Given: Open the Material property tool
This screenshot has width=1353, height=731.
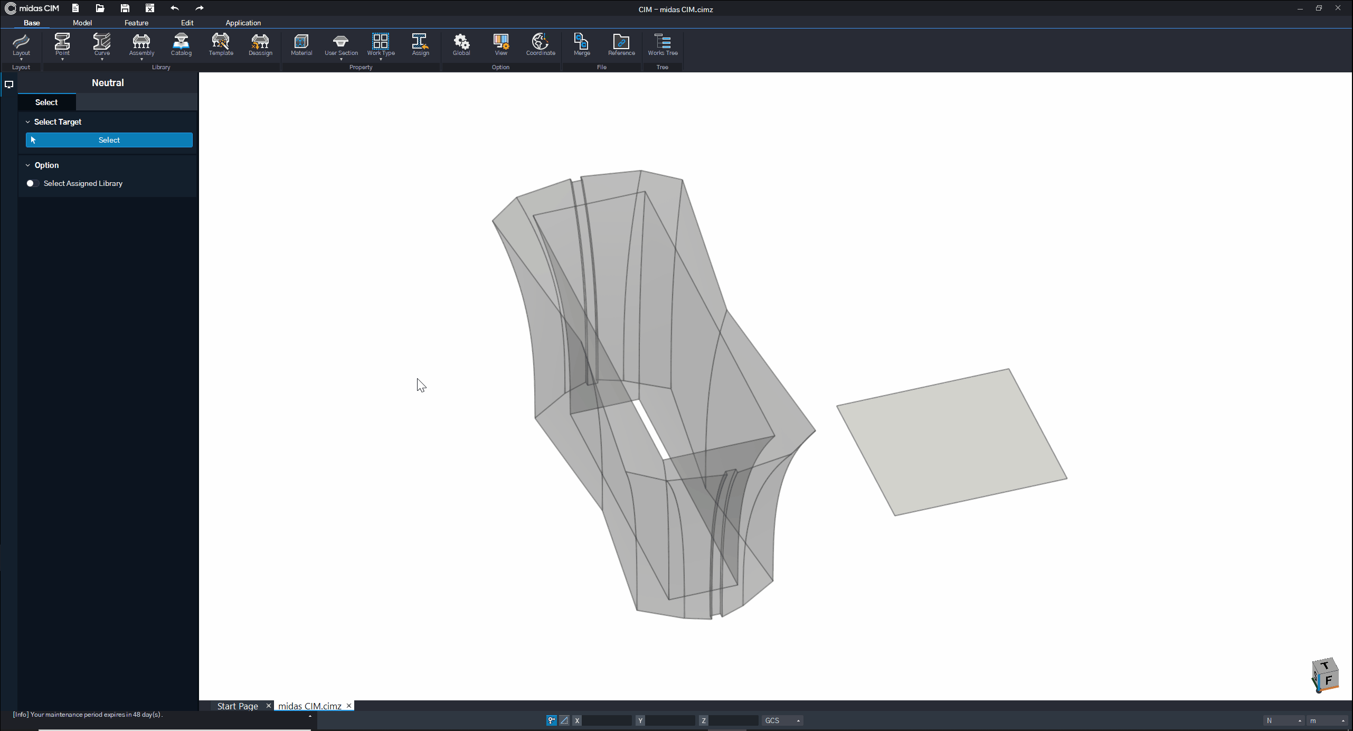Looking at the screenshot, I should (301, 45).
